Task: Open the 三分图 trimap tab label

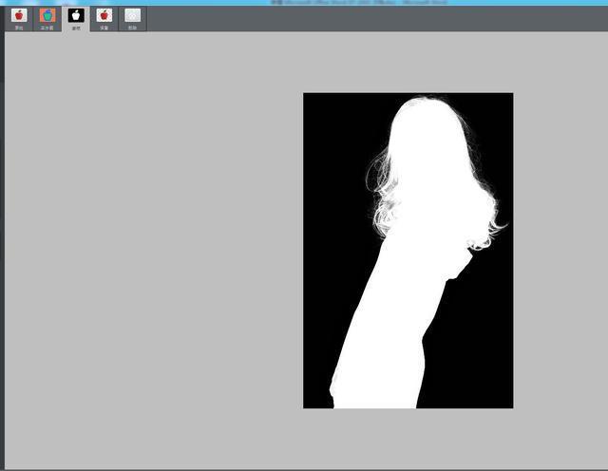Action: click(47, 28)
